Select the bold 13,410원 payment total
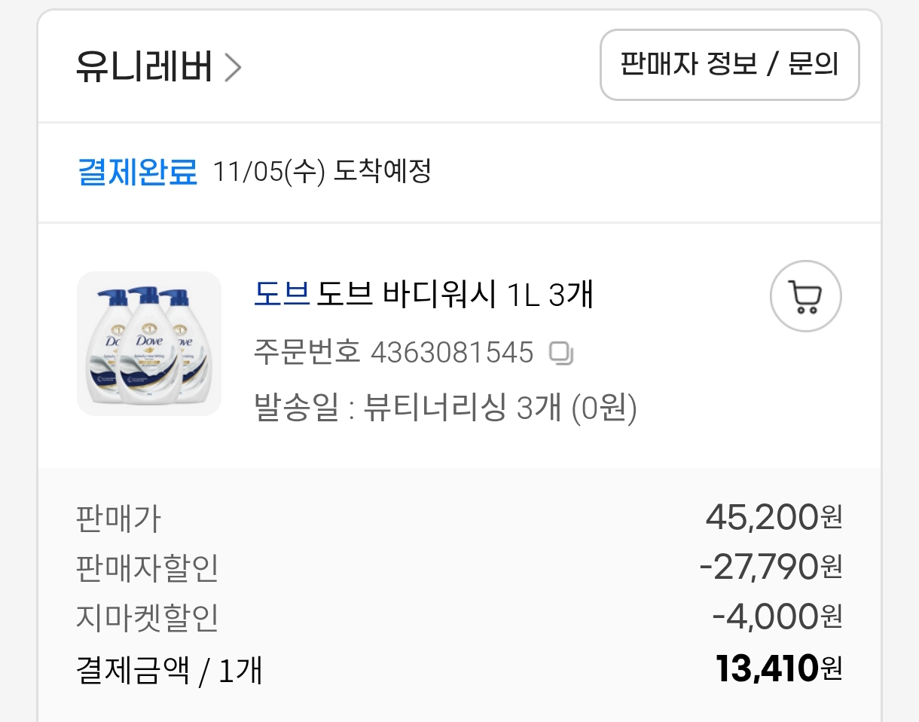This screenshot has height=722, width=919. tap(778, 668)
